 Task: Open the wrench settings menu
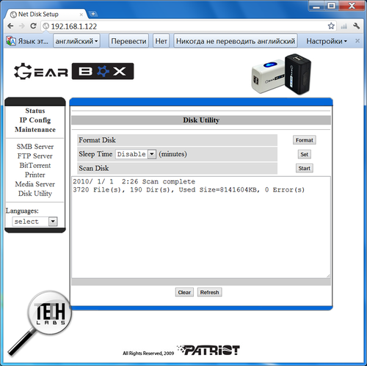(357, 26)
